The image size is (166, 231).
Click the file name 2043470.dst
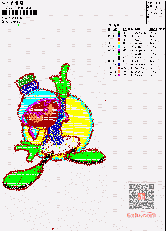point(16,18)
